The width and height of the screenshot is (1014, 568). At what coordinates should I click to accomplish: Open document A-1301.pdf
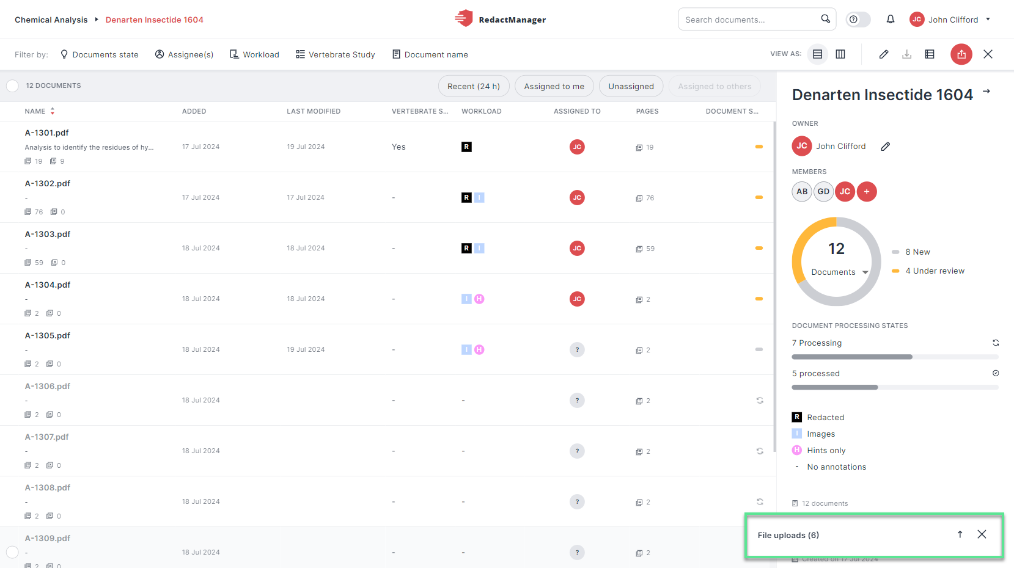point(47,133)
